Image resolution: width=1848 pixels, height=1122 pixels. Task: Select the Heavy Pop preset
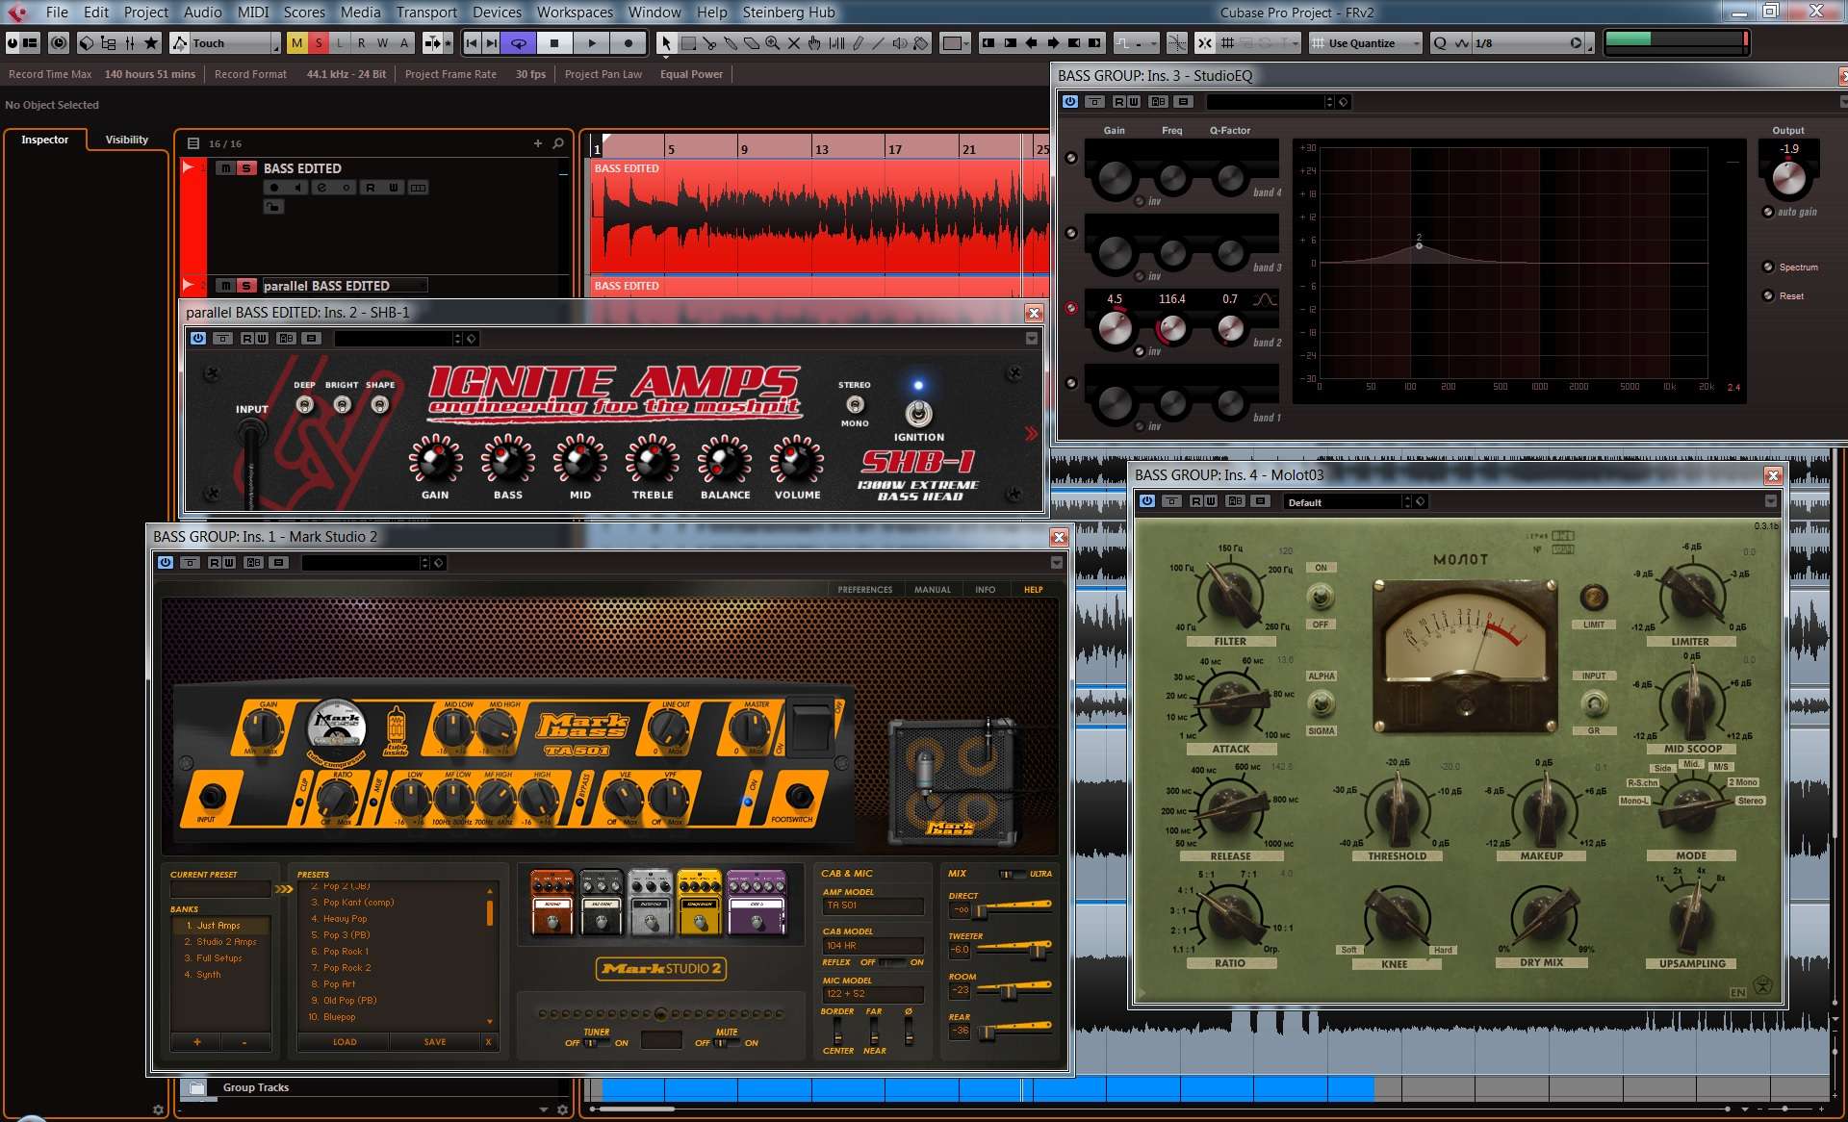tap(345, 919)
